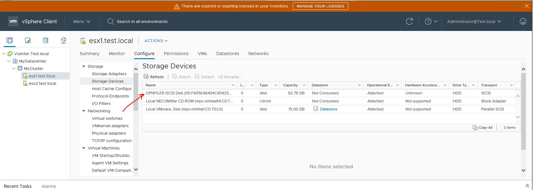Click the Detach device toolbar button

pos(204,77)
